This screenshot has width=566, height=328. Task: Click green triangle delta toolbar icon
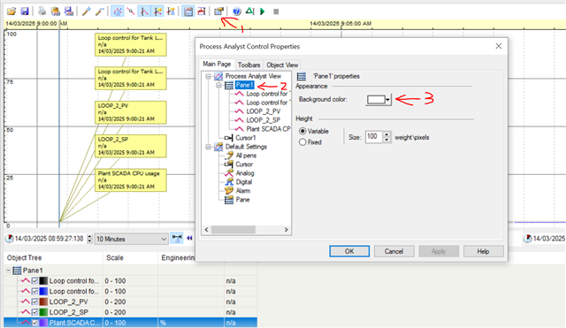(249, 11)
